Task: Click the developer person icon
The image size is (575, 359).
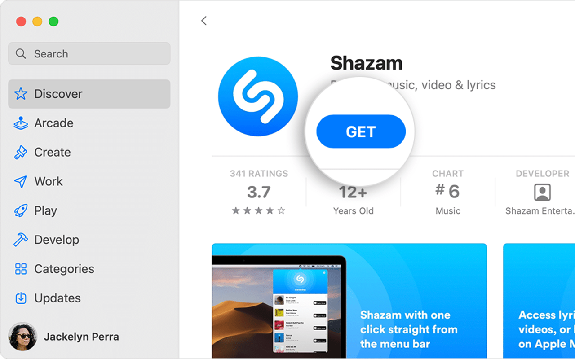Action: coord(542,192)
